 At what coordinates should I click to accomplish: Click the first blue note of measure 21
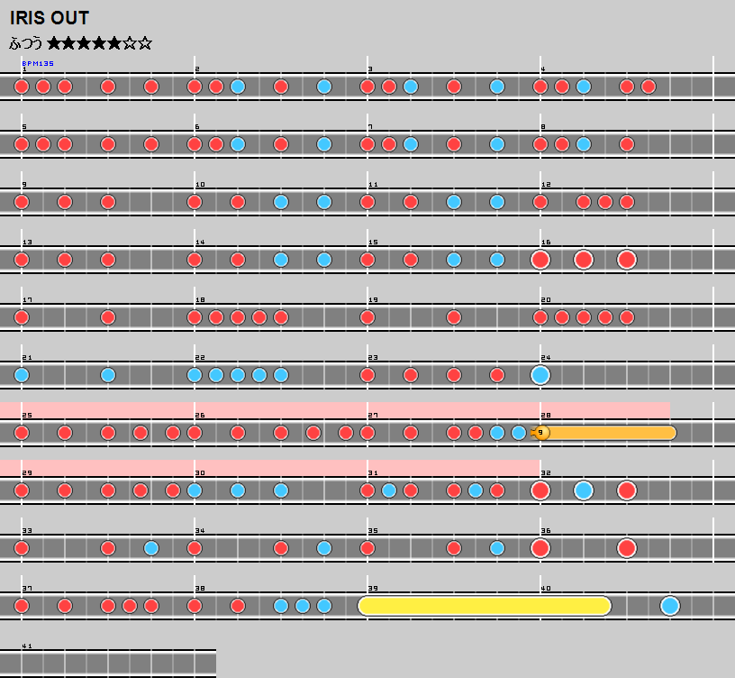point(22,375)
